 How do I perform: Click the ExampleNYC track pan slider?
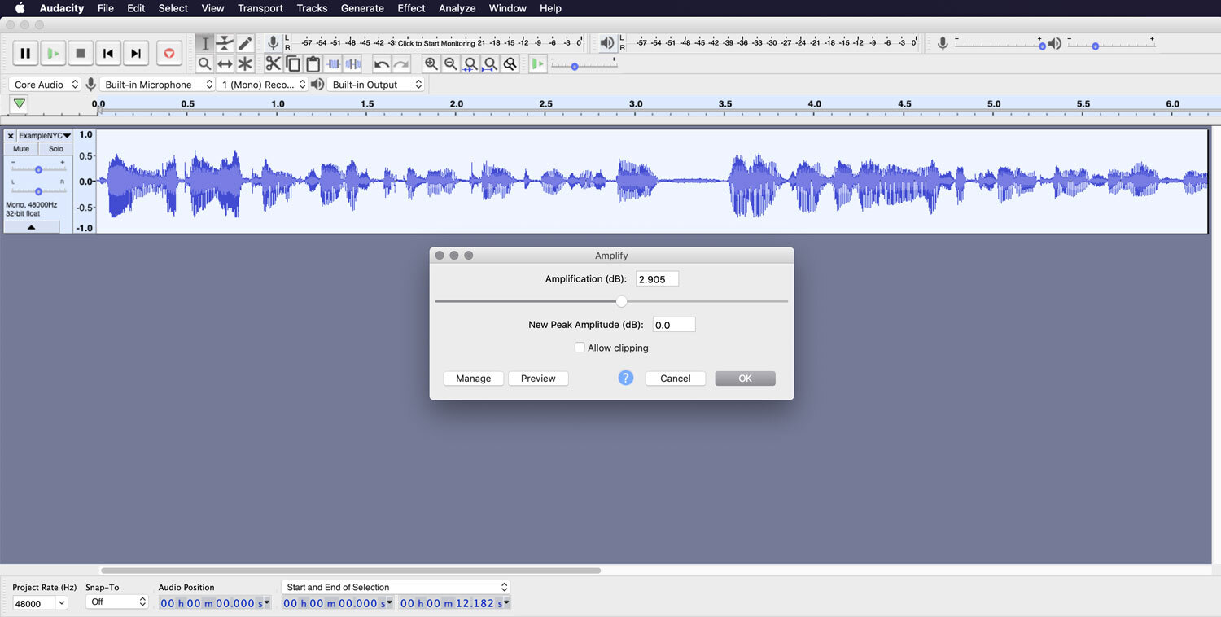click(38, 190)
